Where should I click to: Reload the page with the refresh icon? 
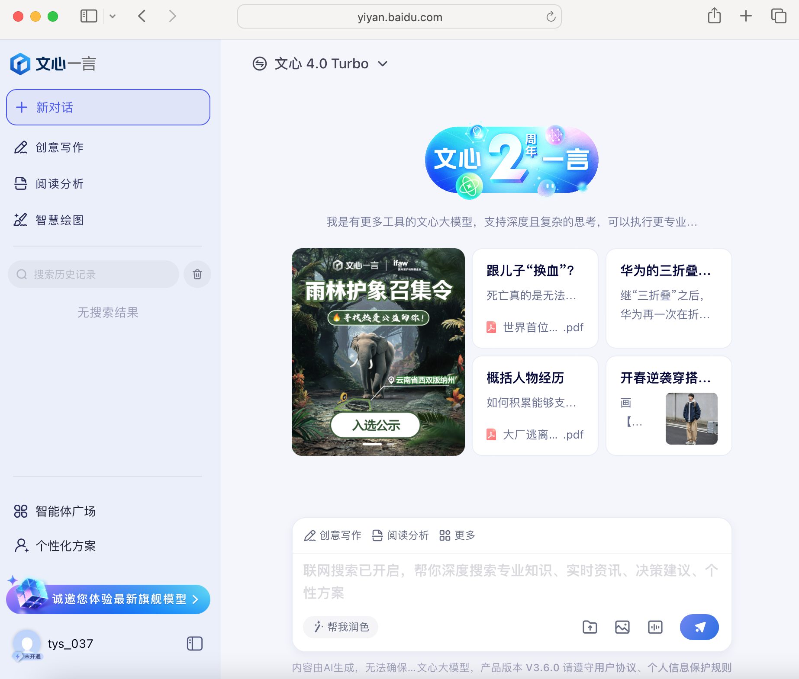[x=551, y=17]
